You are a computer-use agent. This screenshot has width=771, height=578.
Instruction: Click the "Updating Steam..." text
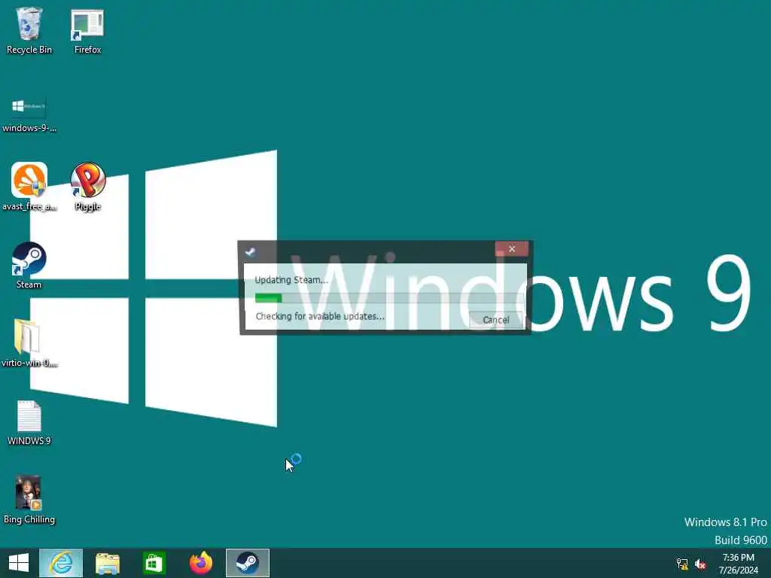(x=291, y=280)
